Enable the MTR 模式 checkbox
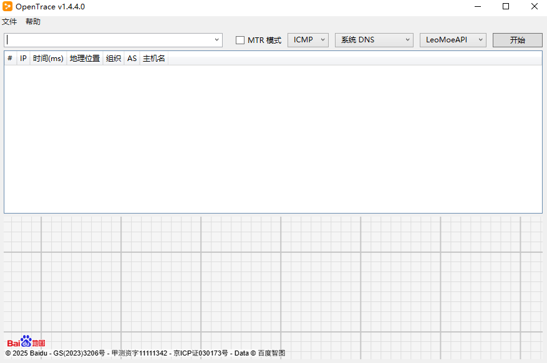Viewport: 547px width, 363px height. (x=240, y=40)
